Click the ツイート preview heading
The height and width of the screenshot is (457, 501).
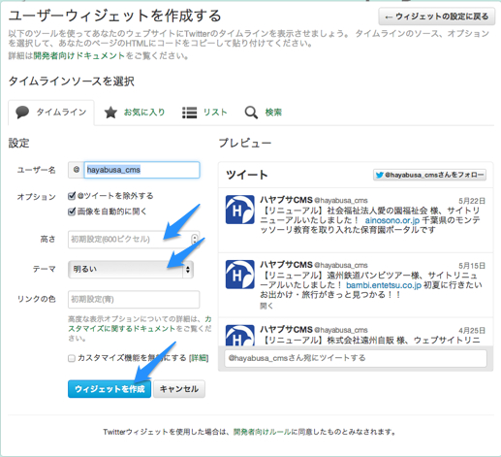coord(247,175)
